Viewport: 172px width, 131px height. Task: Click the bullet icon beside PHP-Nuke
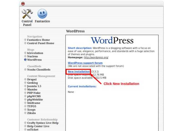pyautogui.click(x=25, y=93)
